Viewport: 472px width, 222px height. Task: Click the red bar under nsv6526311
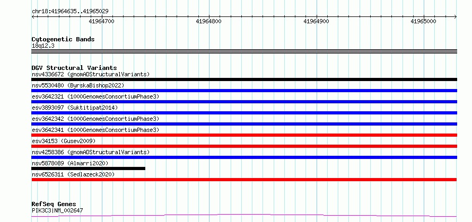click(244, 180)
